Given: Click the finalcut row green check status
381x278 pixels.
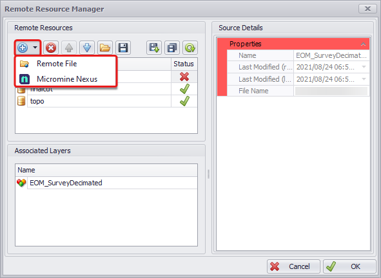Looking at the screenshot, I should pos(184,89).
